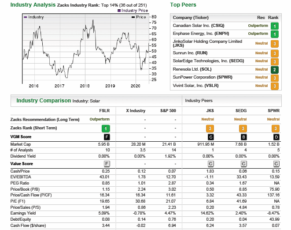
Task: Open Sunrun Inc. (RUN) peer link
Action: [190, 53]
